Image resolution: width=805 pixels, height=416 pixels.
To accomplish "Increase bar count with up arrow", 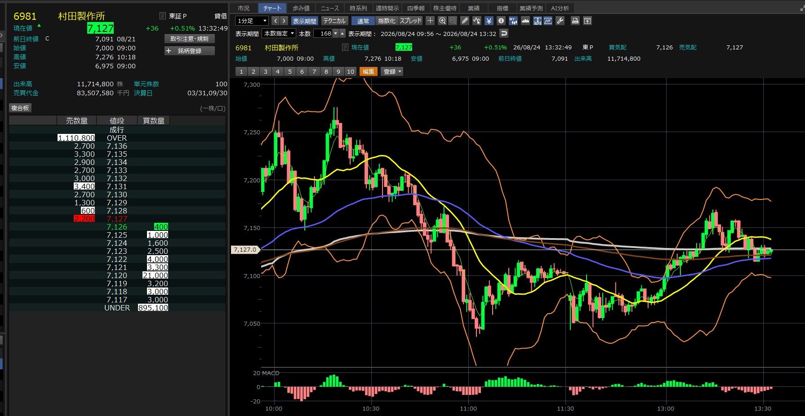I will tap(342, 34).
